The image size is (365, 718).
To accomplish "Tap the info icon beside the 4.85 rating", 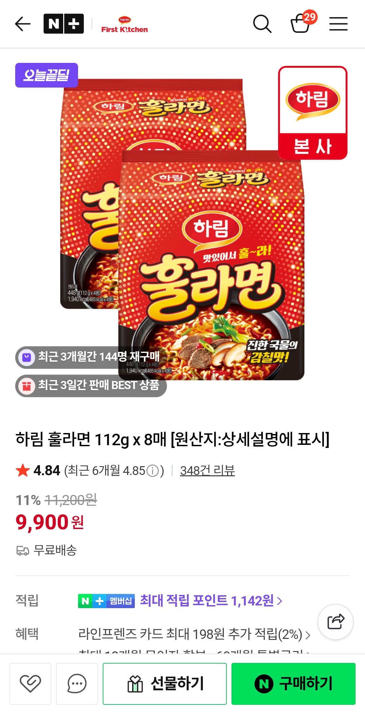I will [x=153, y=471].
